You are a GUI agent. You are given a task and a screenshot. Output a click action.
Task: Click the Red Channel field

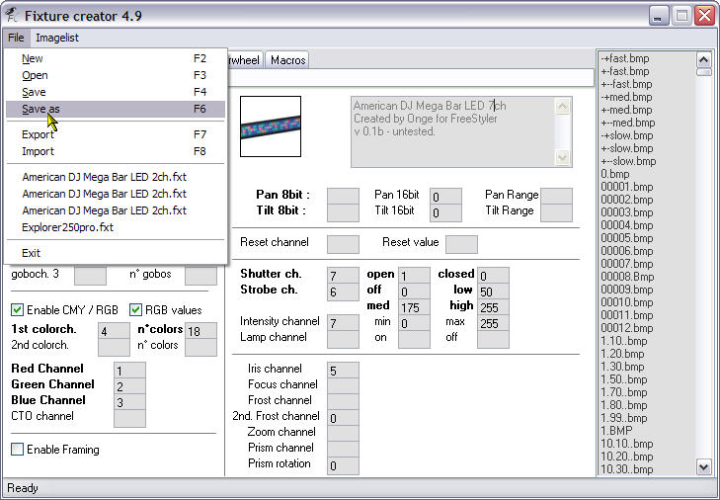[x=129, y=371]
